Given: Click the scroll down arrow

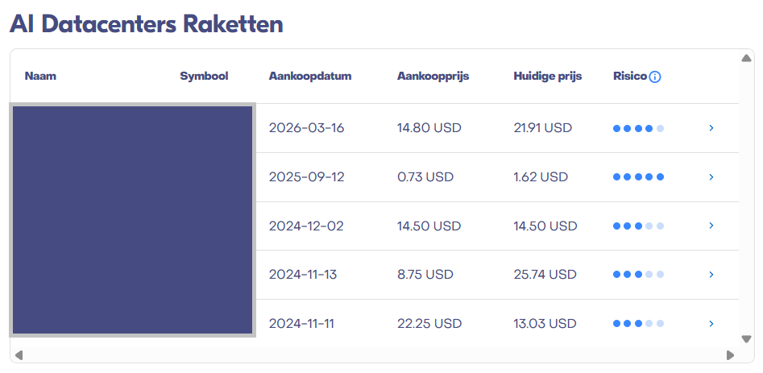Looking at the screenshot, I should point(746,339).
